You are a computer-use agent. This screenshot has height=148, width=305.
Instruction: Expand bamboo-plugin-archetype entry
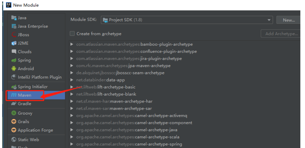click(72, 44)
